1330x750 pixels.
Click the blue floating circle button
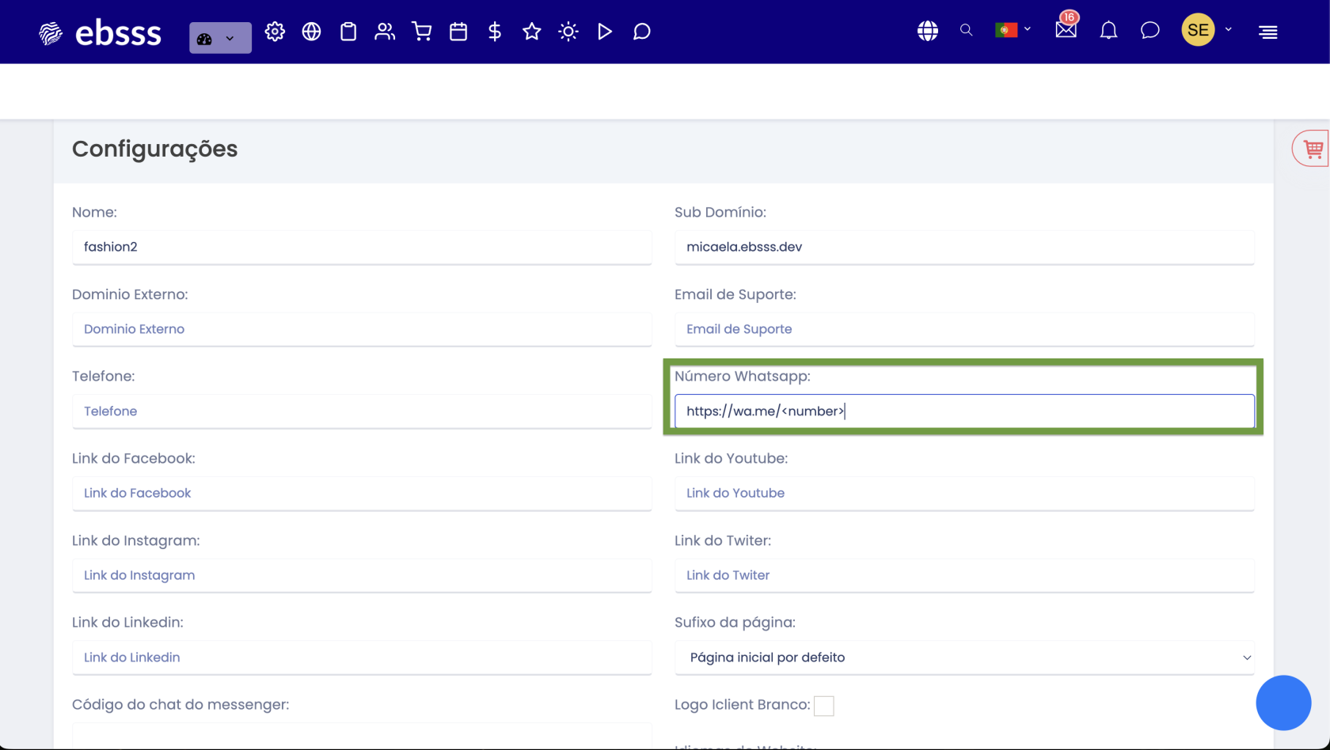point(1283,703)
